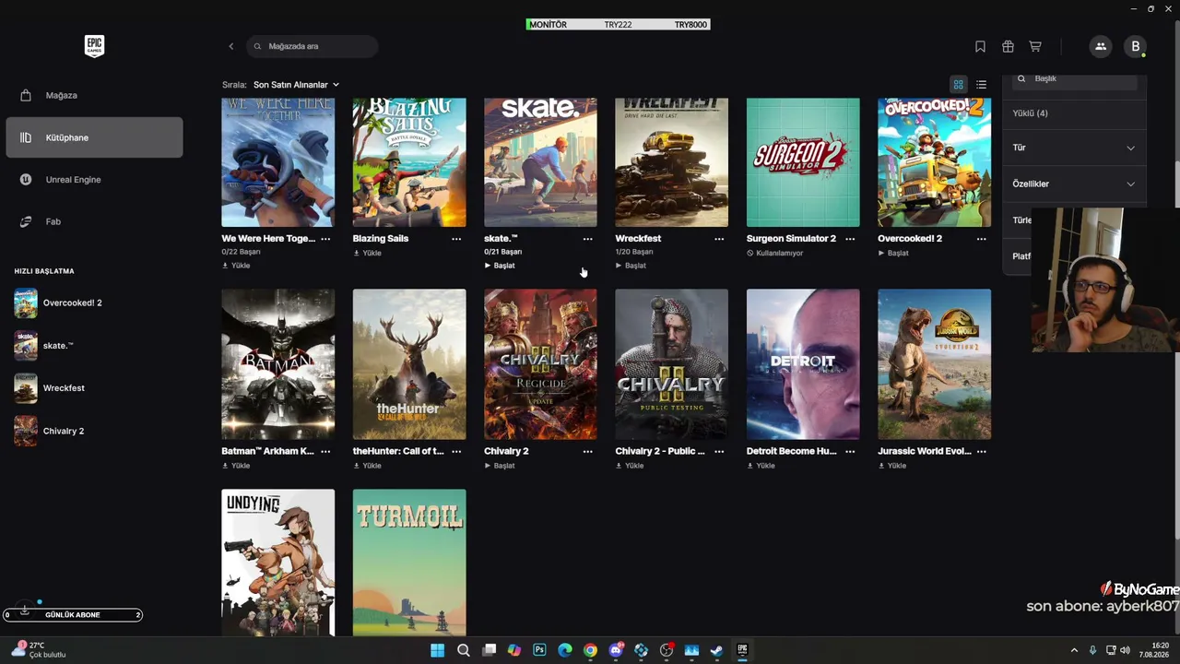Viewport: 1180px width, 664px height.
Task: Click Yükle under Jurassic World Evolution 2
Action: pyautogui.click(x=892, y=466)
